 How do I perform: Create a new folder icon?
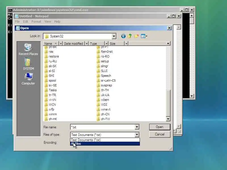[x=136, y=36]
